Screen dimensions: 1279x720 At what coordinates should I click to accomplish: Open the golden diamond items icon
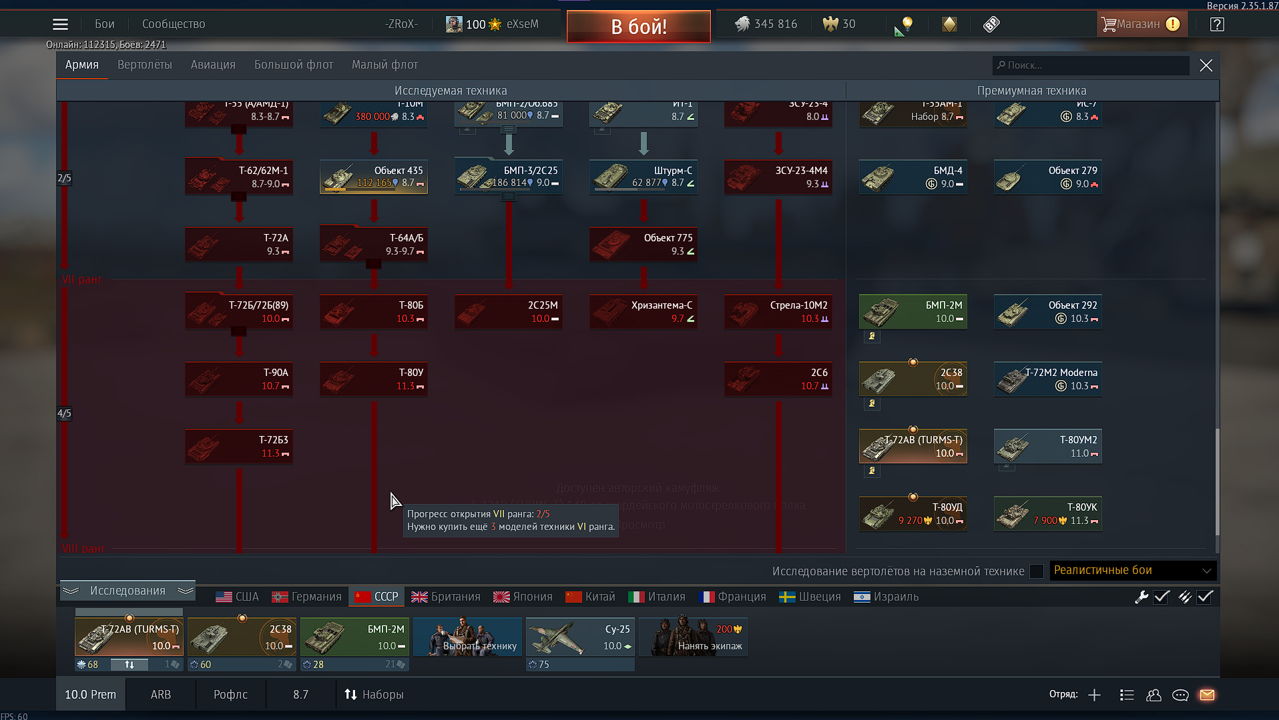(949, 24)
